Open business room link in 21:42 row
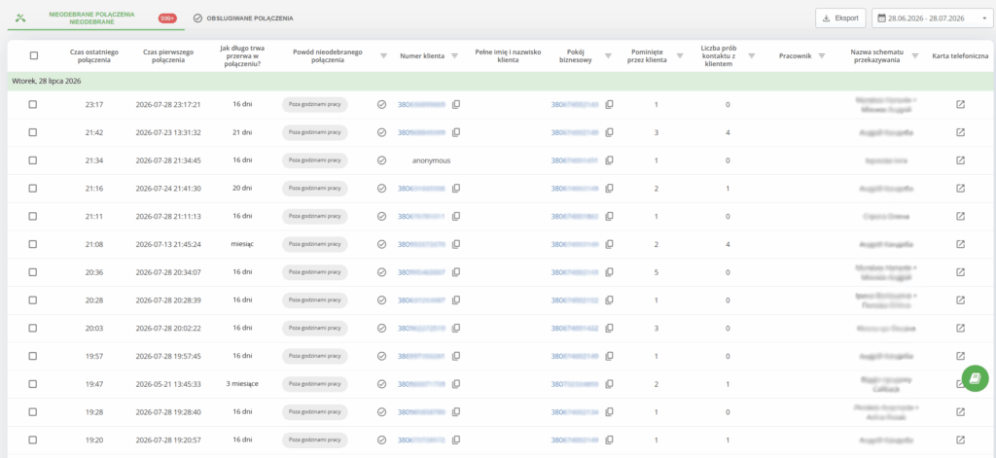 click(575, 133)
